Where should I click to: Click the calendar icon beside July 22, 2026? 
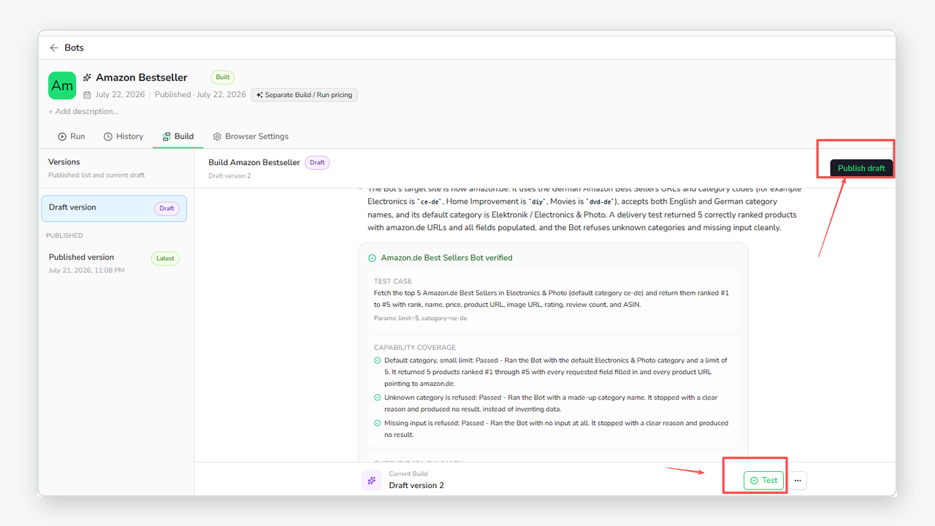[87, 95]
